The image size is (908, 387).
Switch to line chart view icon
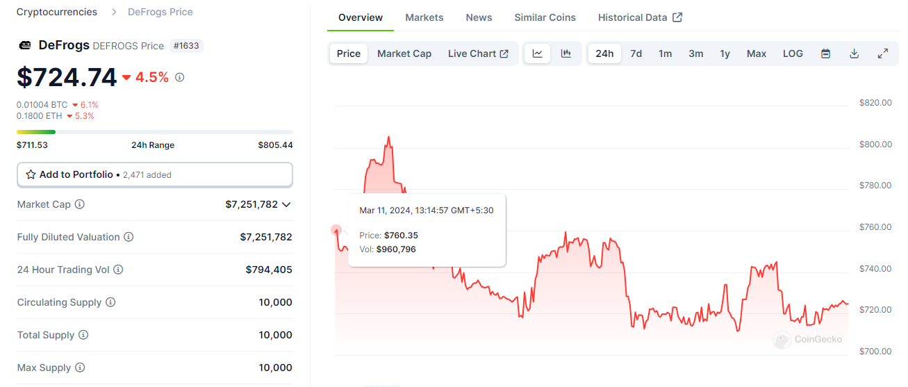[x=538, y=53]
